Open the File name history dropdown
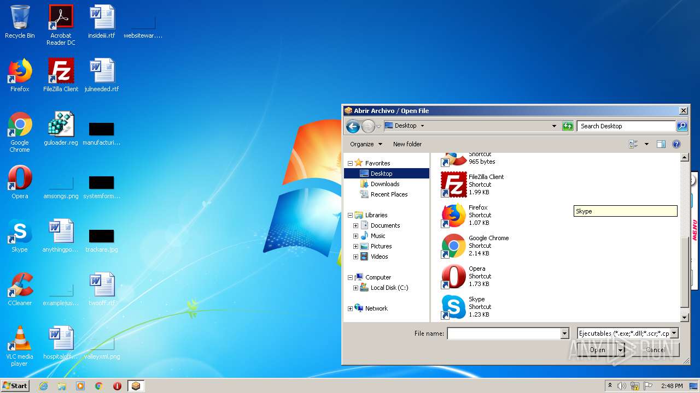Image resolution: width=700 pixels, height=393 pixels. [564, 334]
